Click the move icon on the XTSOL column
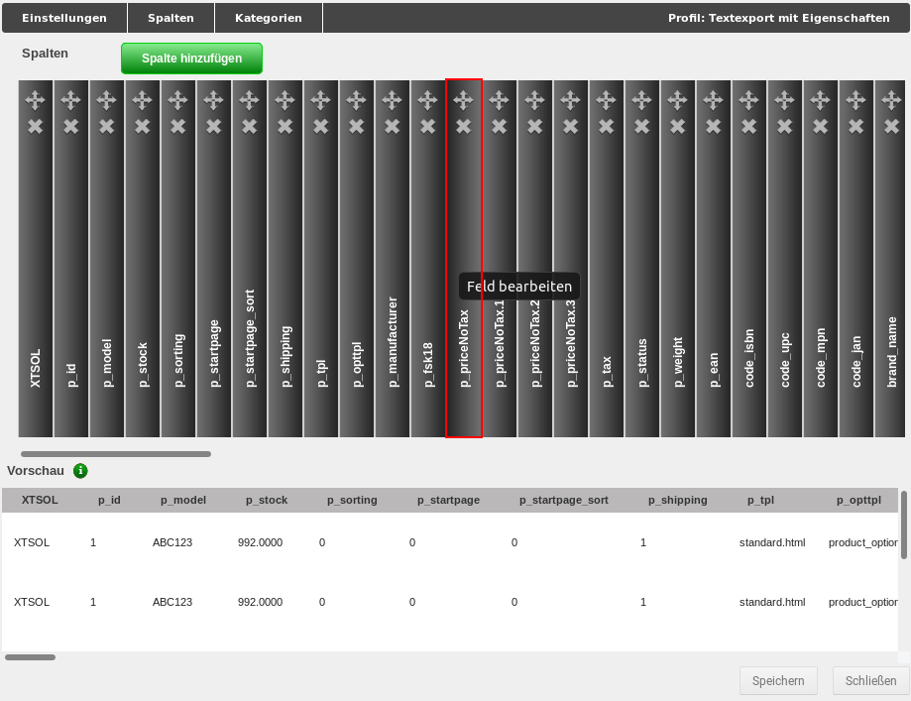The height and width of the screenshot is (701, 911). tap(34, 99)
